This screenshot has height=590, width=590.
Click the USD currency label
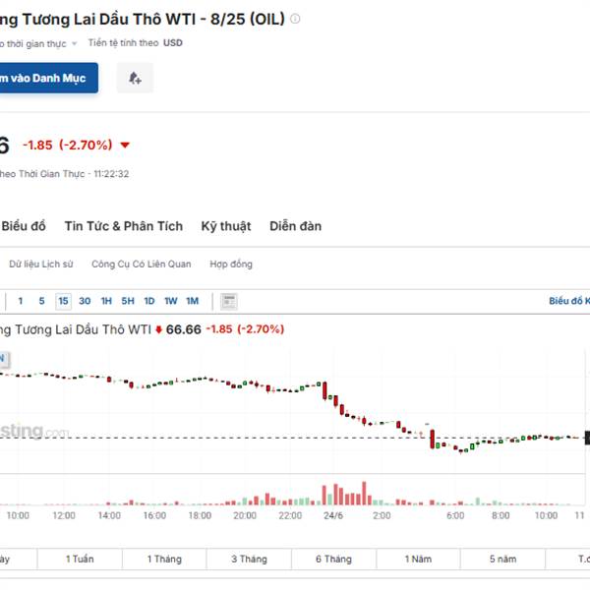click(173, 43)
